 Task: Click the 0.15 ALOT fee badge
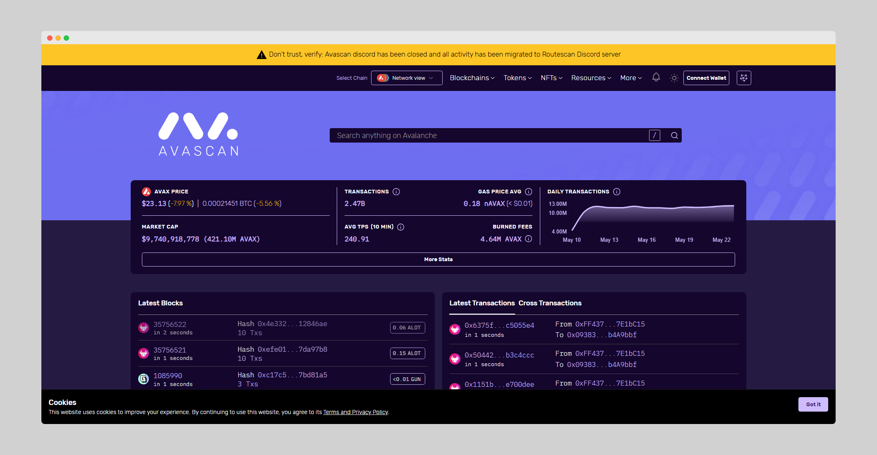407,353
